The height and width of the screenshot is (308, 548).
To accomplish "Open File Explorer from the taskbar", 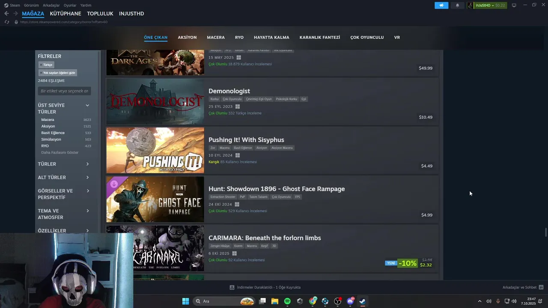I will (x=275, y=301).
